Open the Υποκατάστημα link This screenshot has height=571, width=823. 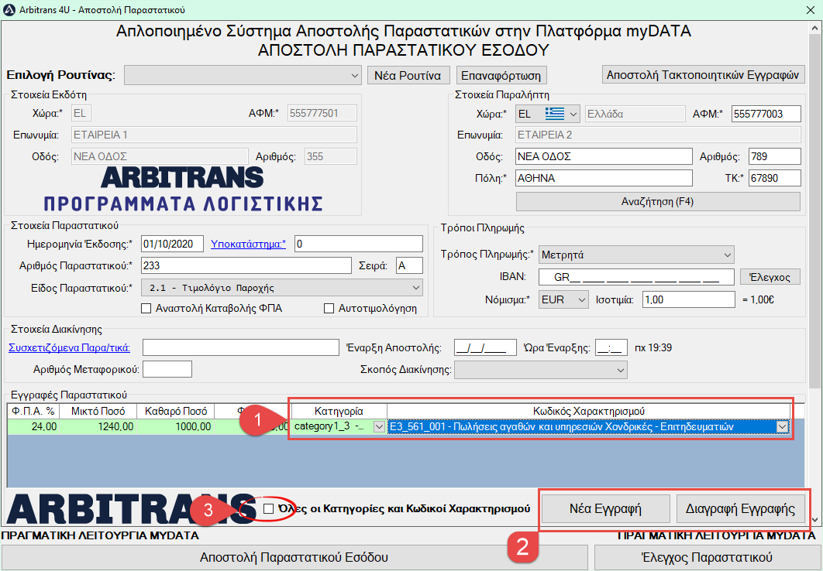(x=248, y=244)
